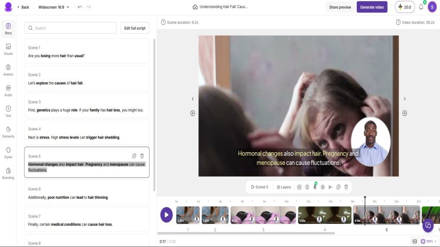The height and width of the screenshot is (247, 440).
Task: Open the Avatars panel in sidebar
Action: (x=8, y=70)
